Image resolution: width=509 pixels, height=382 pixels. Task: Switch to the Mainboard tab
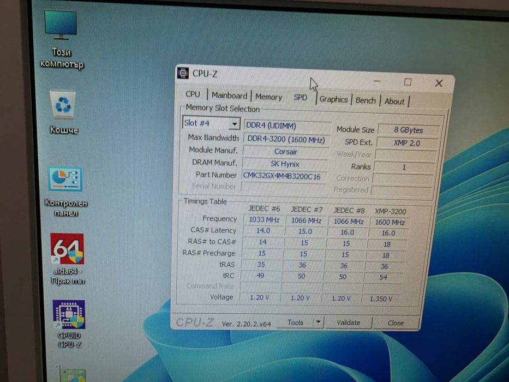coord(229,95)
